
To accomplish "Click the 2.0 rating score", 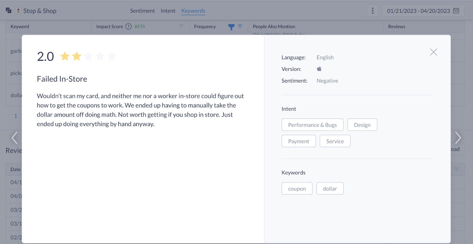I will [x=45, y=56].
